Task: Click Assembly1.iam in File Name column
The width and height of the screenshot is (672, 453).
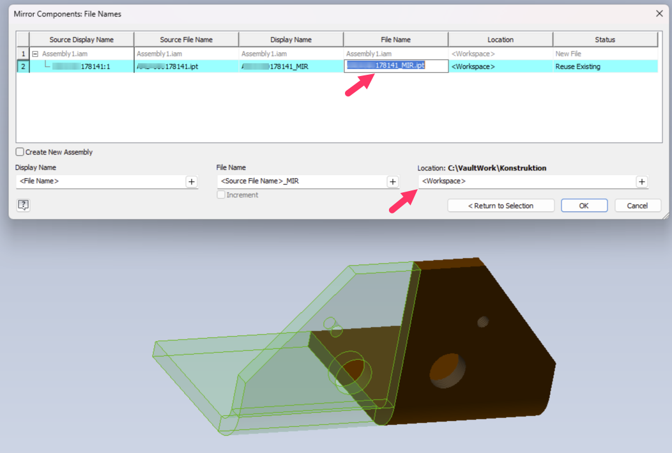Action: (x=395, y=54)
